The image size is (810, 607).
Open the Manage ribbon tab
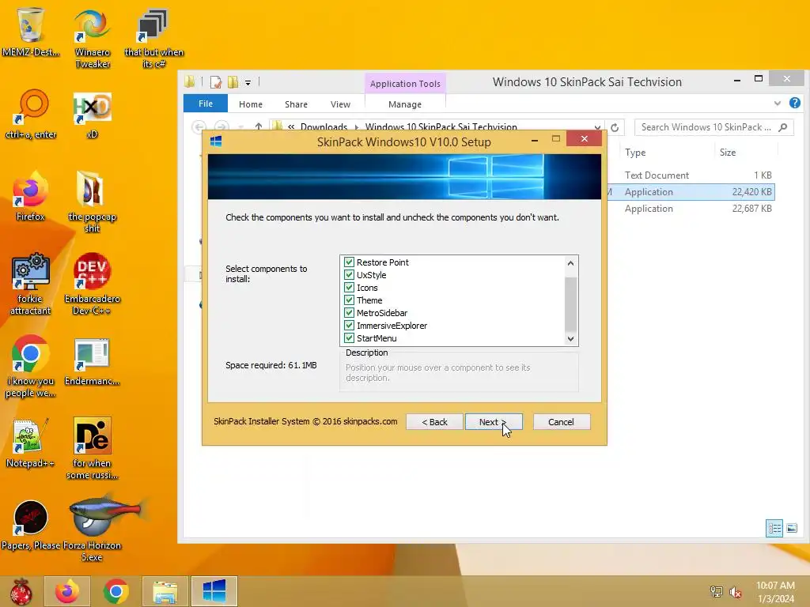click(x=405, y=104)
